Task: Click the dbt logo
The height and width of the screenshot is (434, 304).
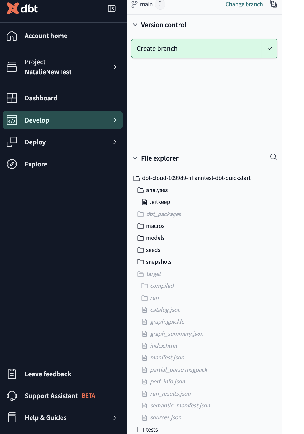Action: coord(22,8)
